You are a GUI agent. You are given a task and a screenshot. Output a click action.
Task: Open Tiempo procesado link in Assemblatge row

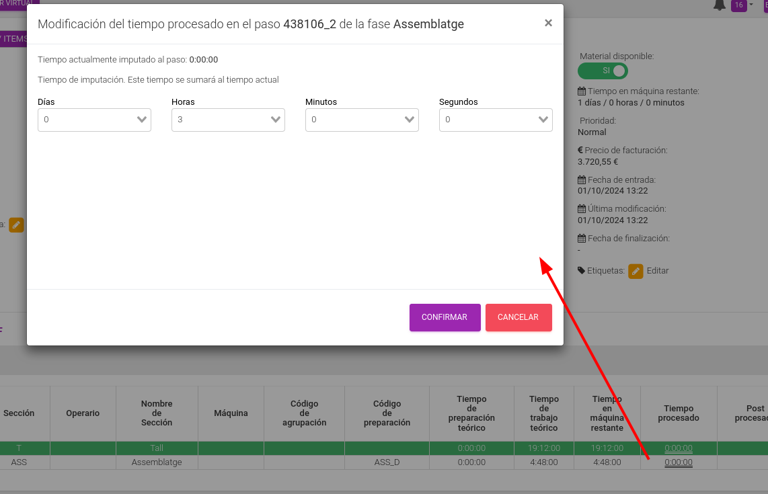coord(679,462)
